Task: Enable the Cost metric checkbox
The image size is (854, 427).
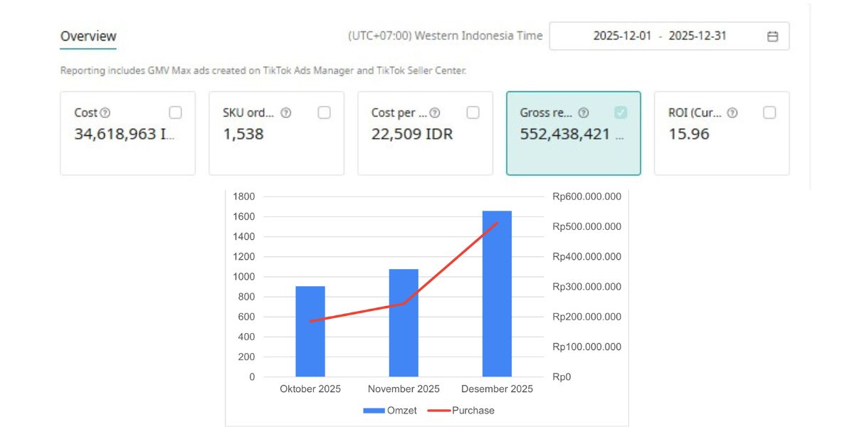Action: pyautogui.click(x=175, y=112)
